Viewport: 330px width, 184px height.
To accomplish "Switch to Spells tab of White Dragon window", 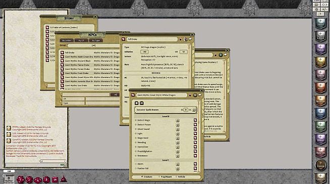I will [x=202, y=115].
